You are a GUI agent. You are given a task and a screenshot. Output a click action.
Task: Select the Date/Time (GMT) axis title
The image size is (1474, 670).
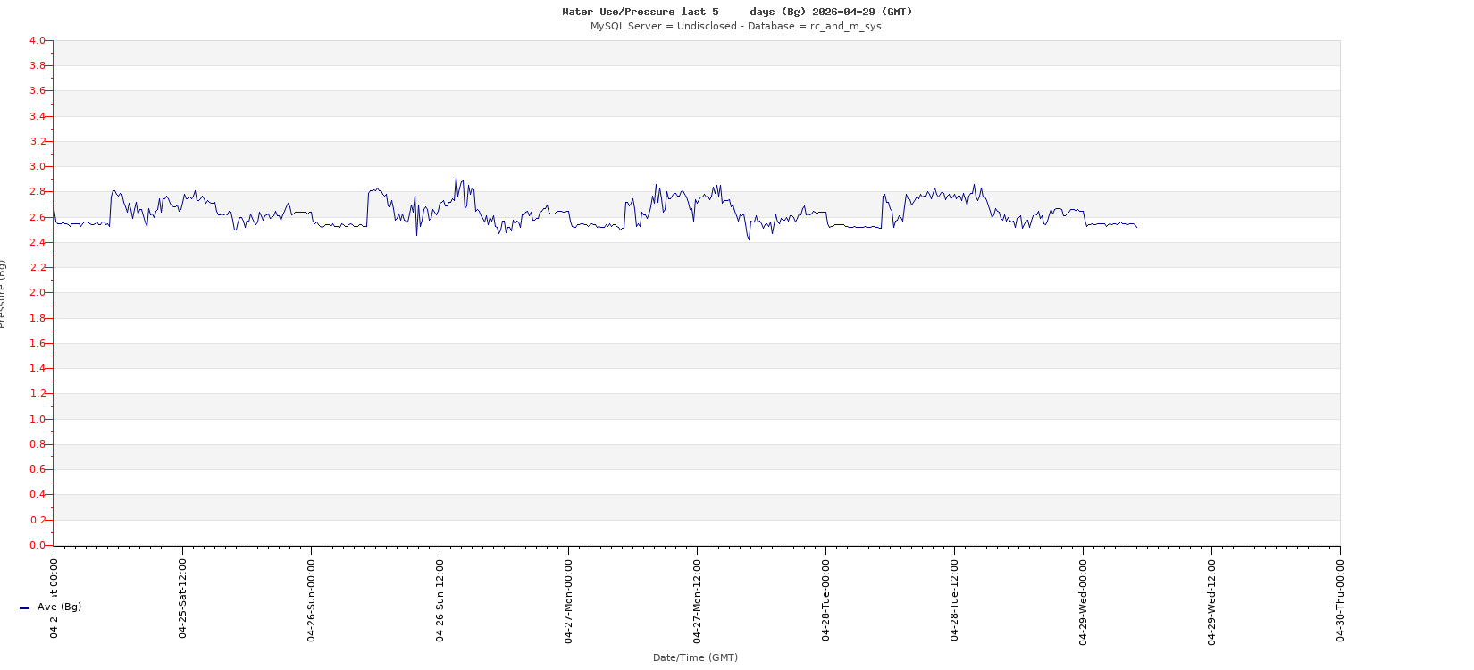point(695,657)
